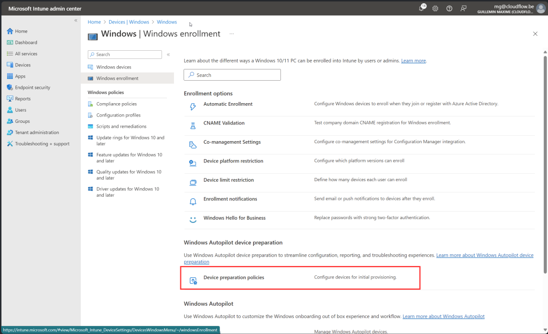Image resolution: width=548 pixels, height=334 pixels.
Task: Open the notifications bell icon
Action: pyautogui.click(x=422, y=9)
